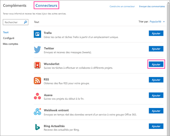The width and height of the screenshot is (170, 136).
Task: Switch to the Compléments tab
Action: (15, 6)
